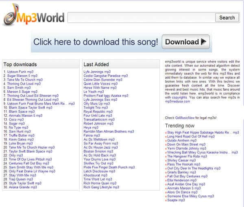Screen dimensions: 244x207
Task: Click the Search button
Action: (227, 17)
